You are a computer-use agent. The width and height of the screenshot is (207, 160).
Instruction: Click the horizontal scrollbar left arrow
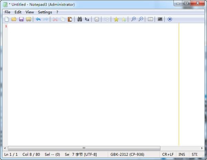point(5,148)
